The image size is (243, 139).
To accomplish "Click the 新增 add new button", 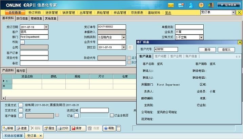I will 8,128.
